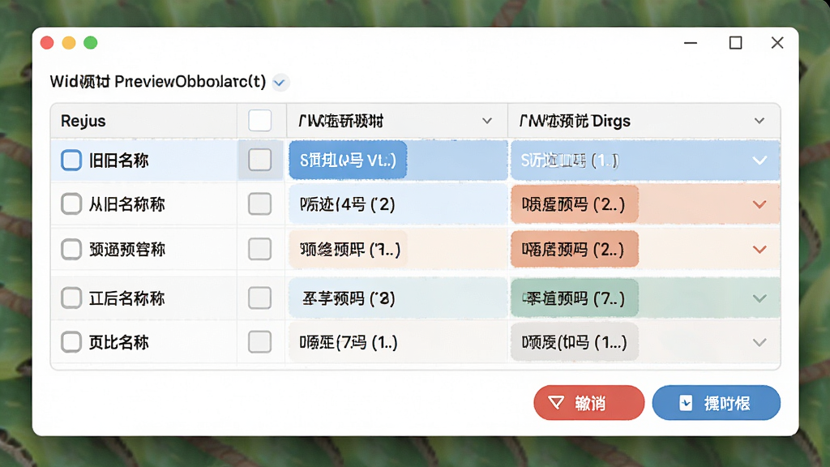
Task: Click the green macOS zoom button
Action: 91,42
